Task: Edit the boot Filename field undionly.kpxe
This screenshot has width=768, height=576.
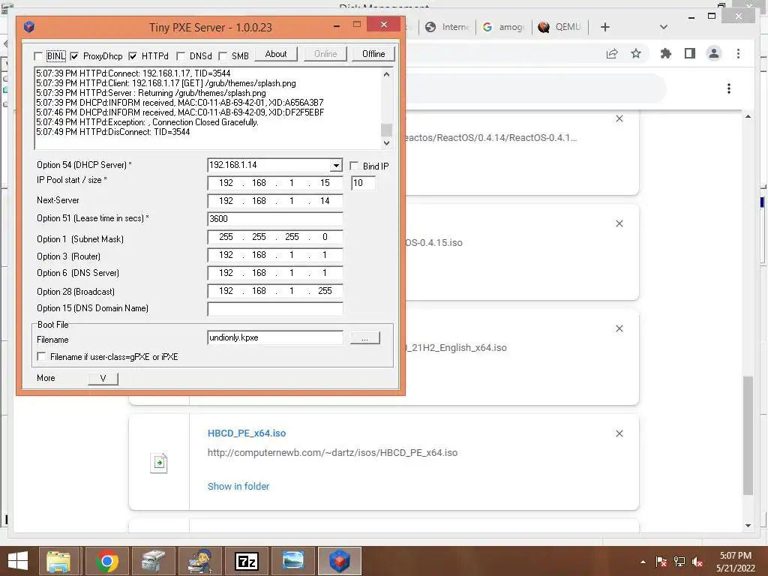Action: pyautogui.click(x=274, y=337)
